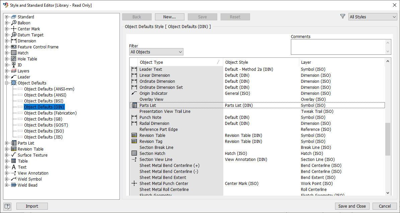This screenshot has height=213, width=400.
Task: Click inside the Comments text box
Action: (338, 47)
